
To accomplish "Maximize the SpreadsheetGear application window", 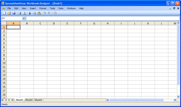I will point(173,3).
